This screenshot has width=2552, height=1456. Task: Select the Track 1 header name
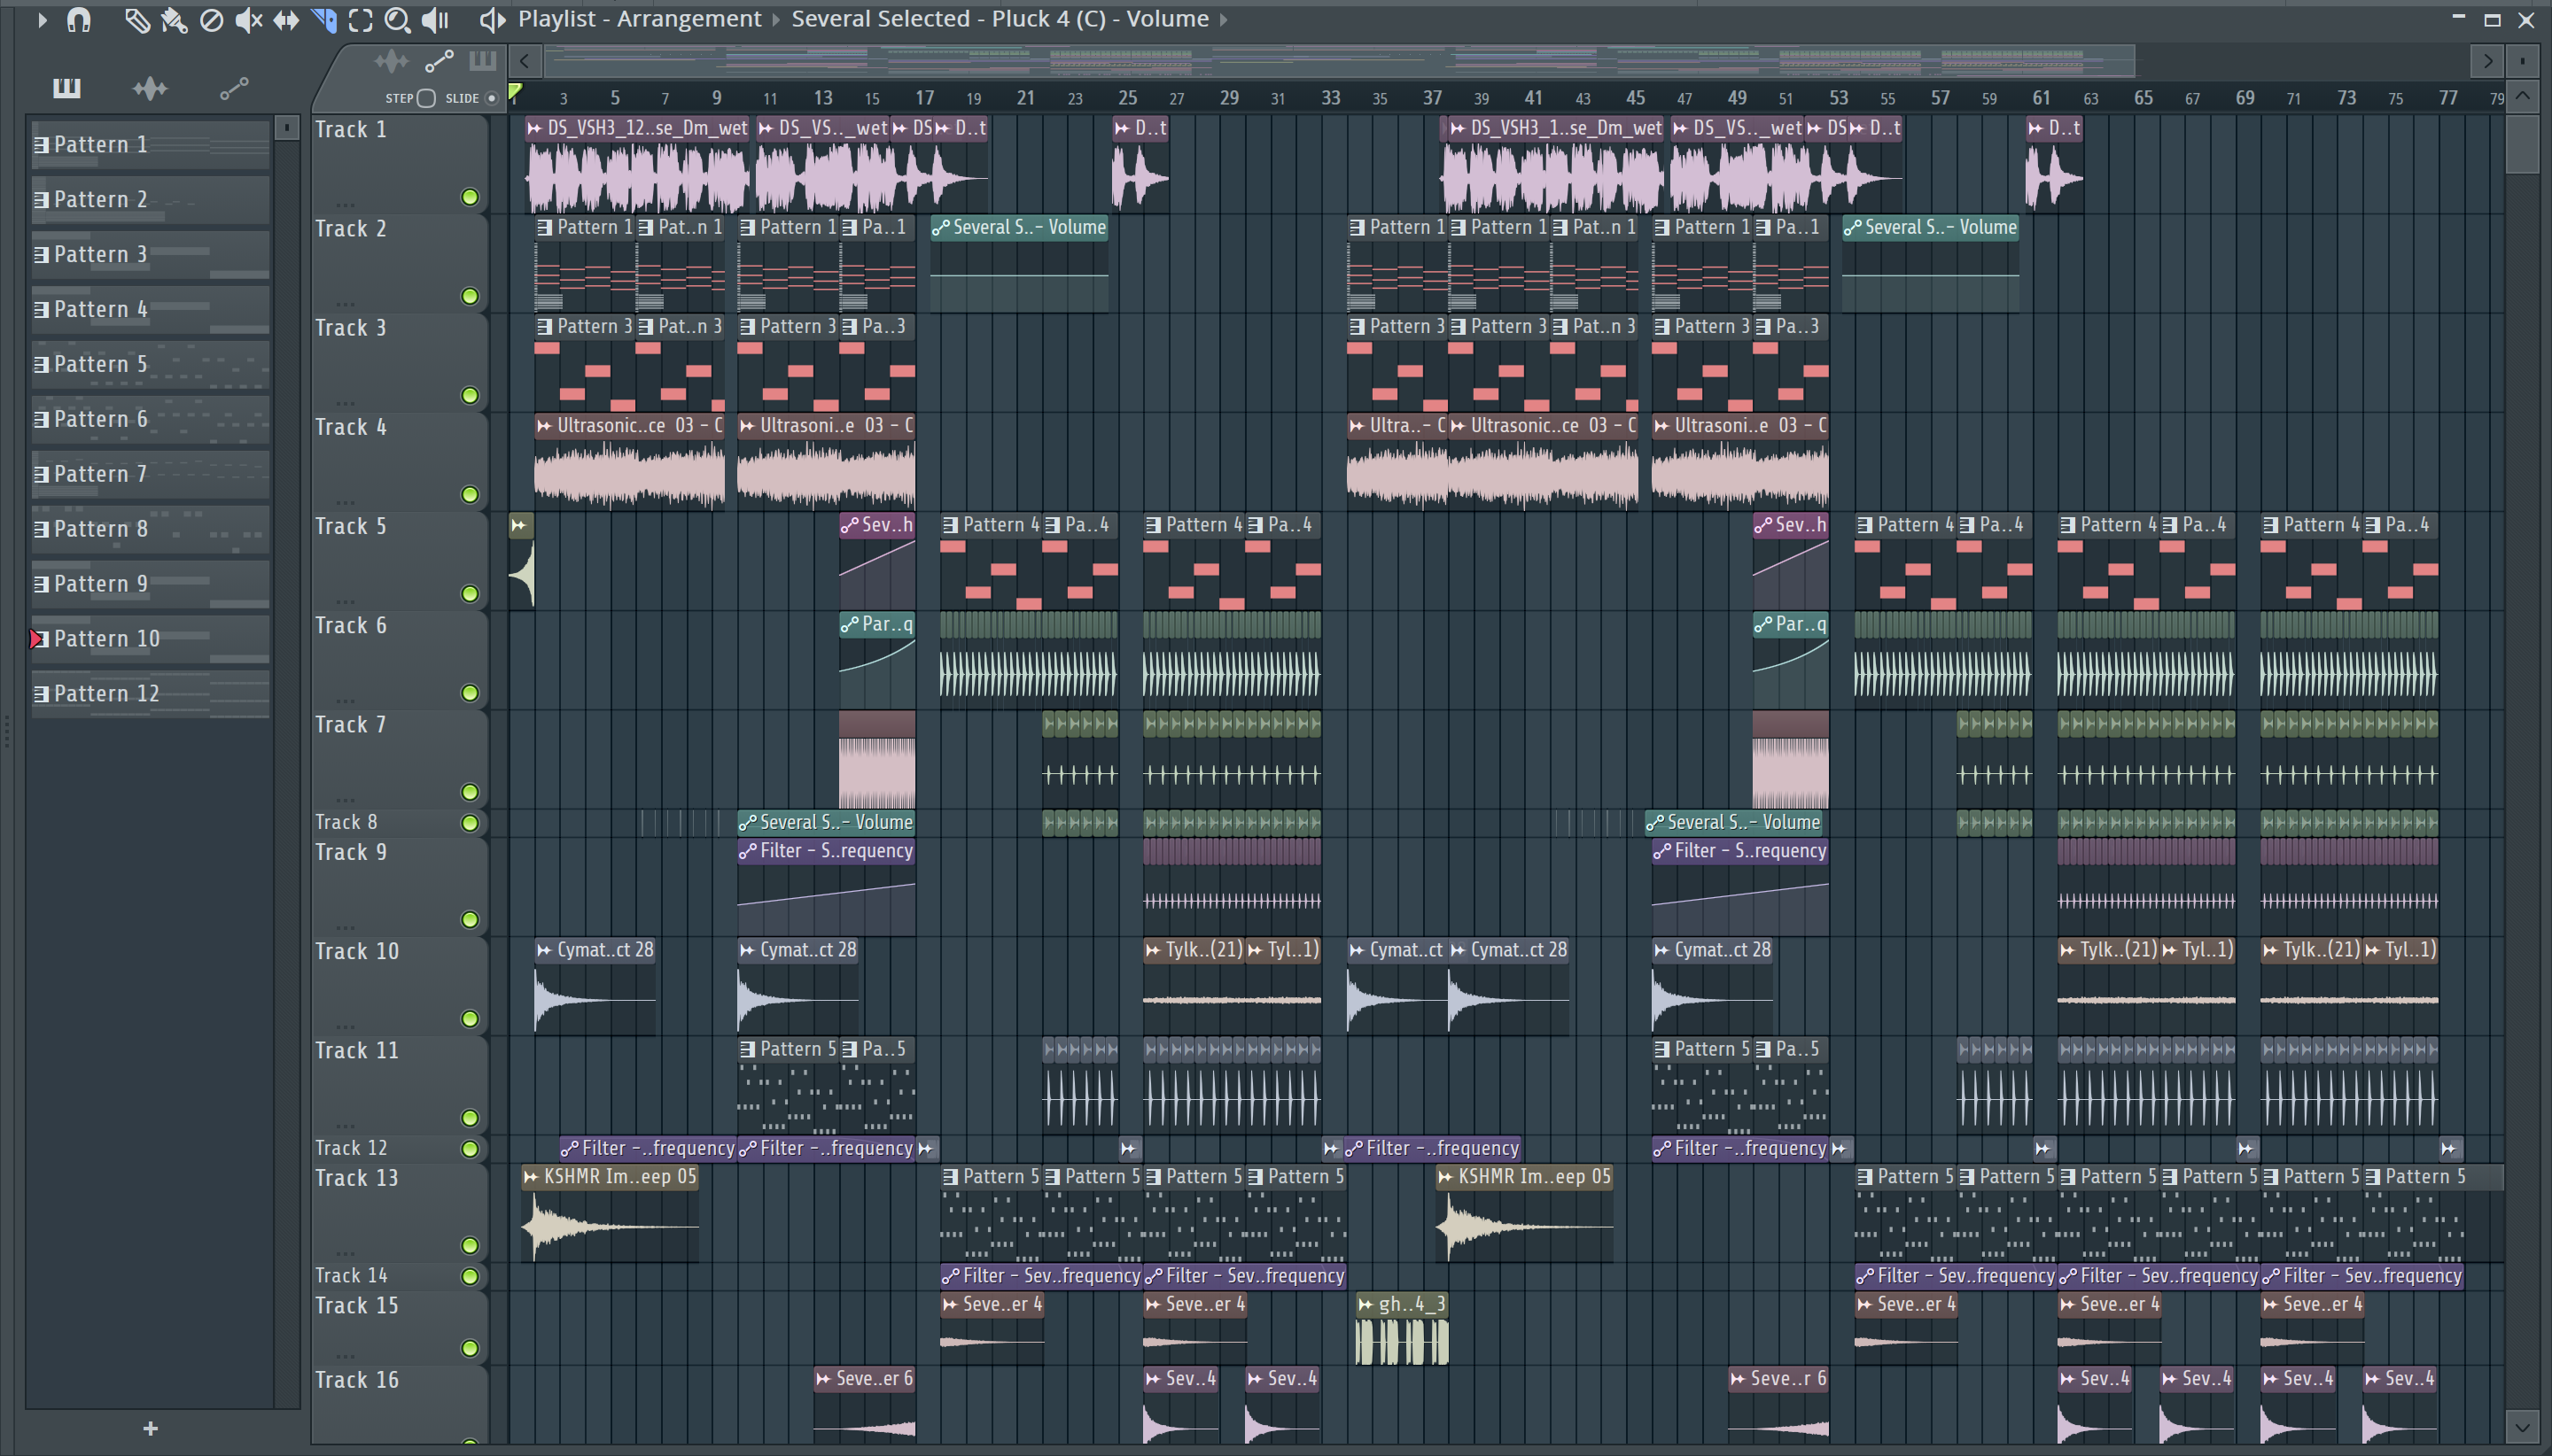click(350, 130)
